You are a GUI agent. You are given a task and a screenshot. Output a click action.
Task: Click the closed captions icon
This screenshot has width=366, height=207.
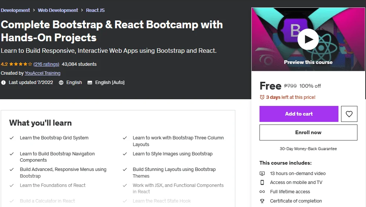90,83
